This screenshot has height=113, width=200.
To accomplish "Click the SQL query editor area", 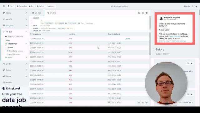I will coord(89,24).
